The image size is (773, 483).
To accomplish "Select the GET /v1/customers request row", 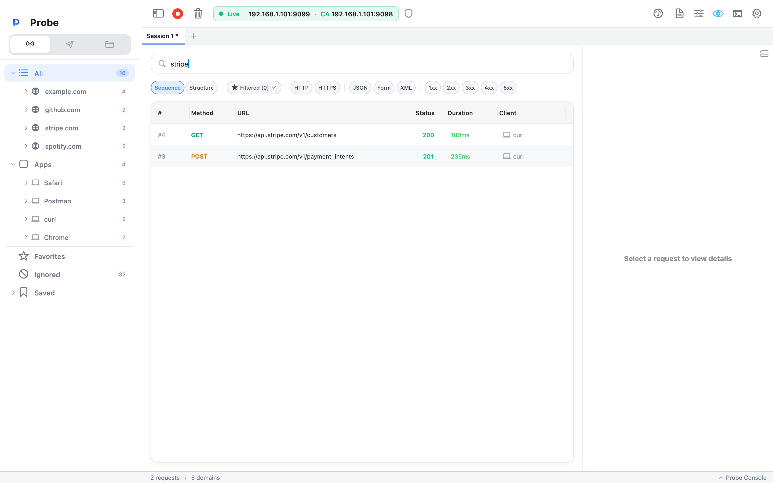I will coord(362,135).
